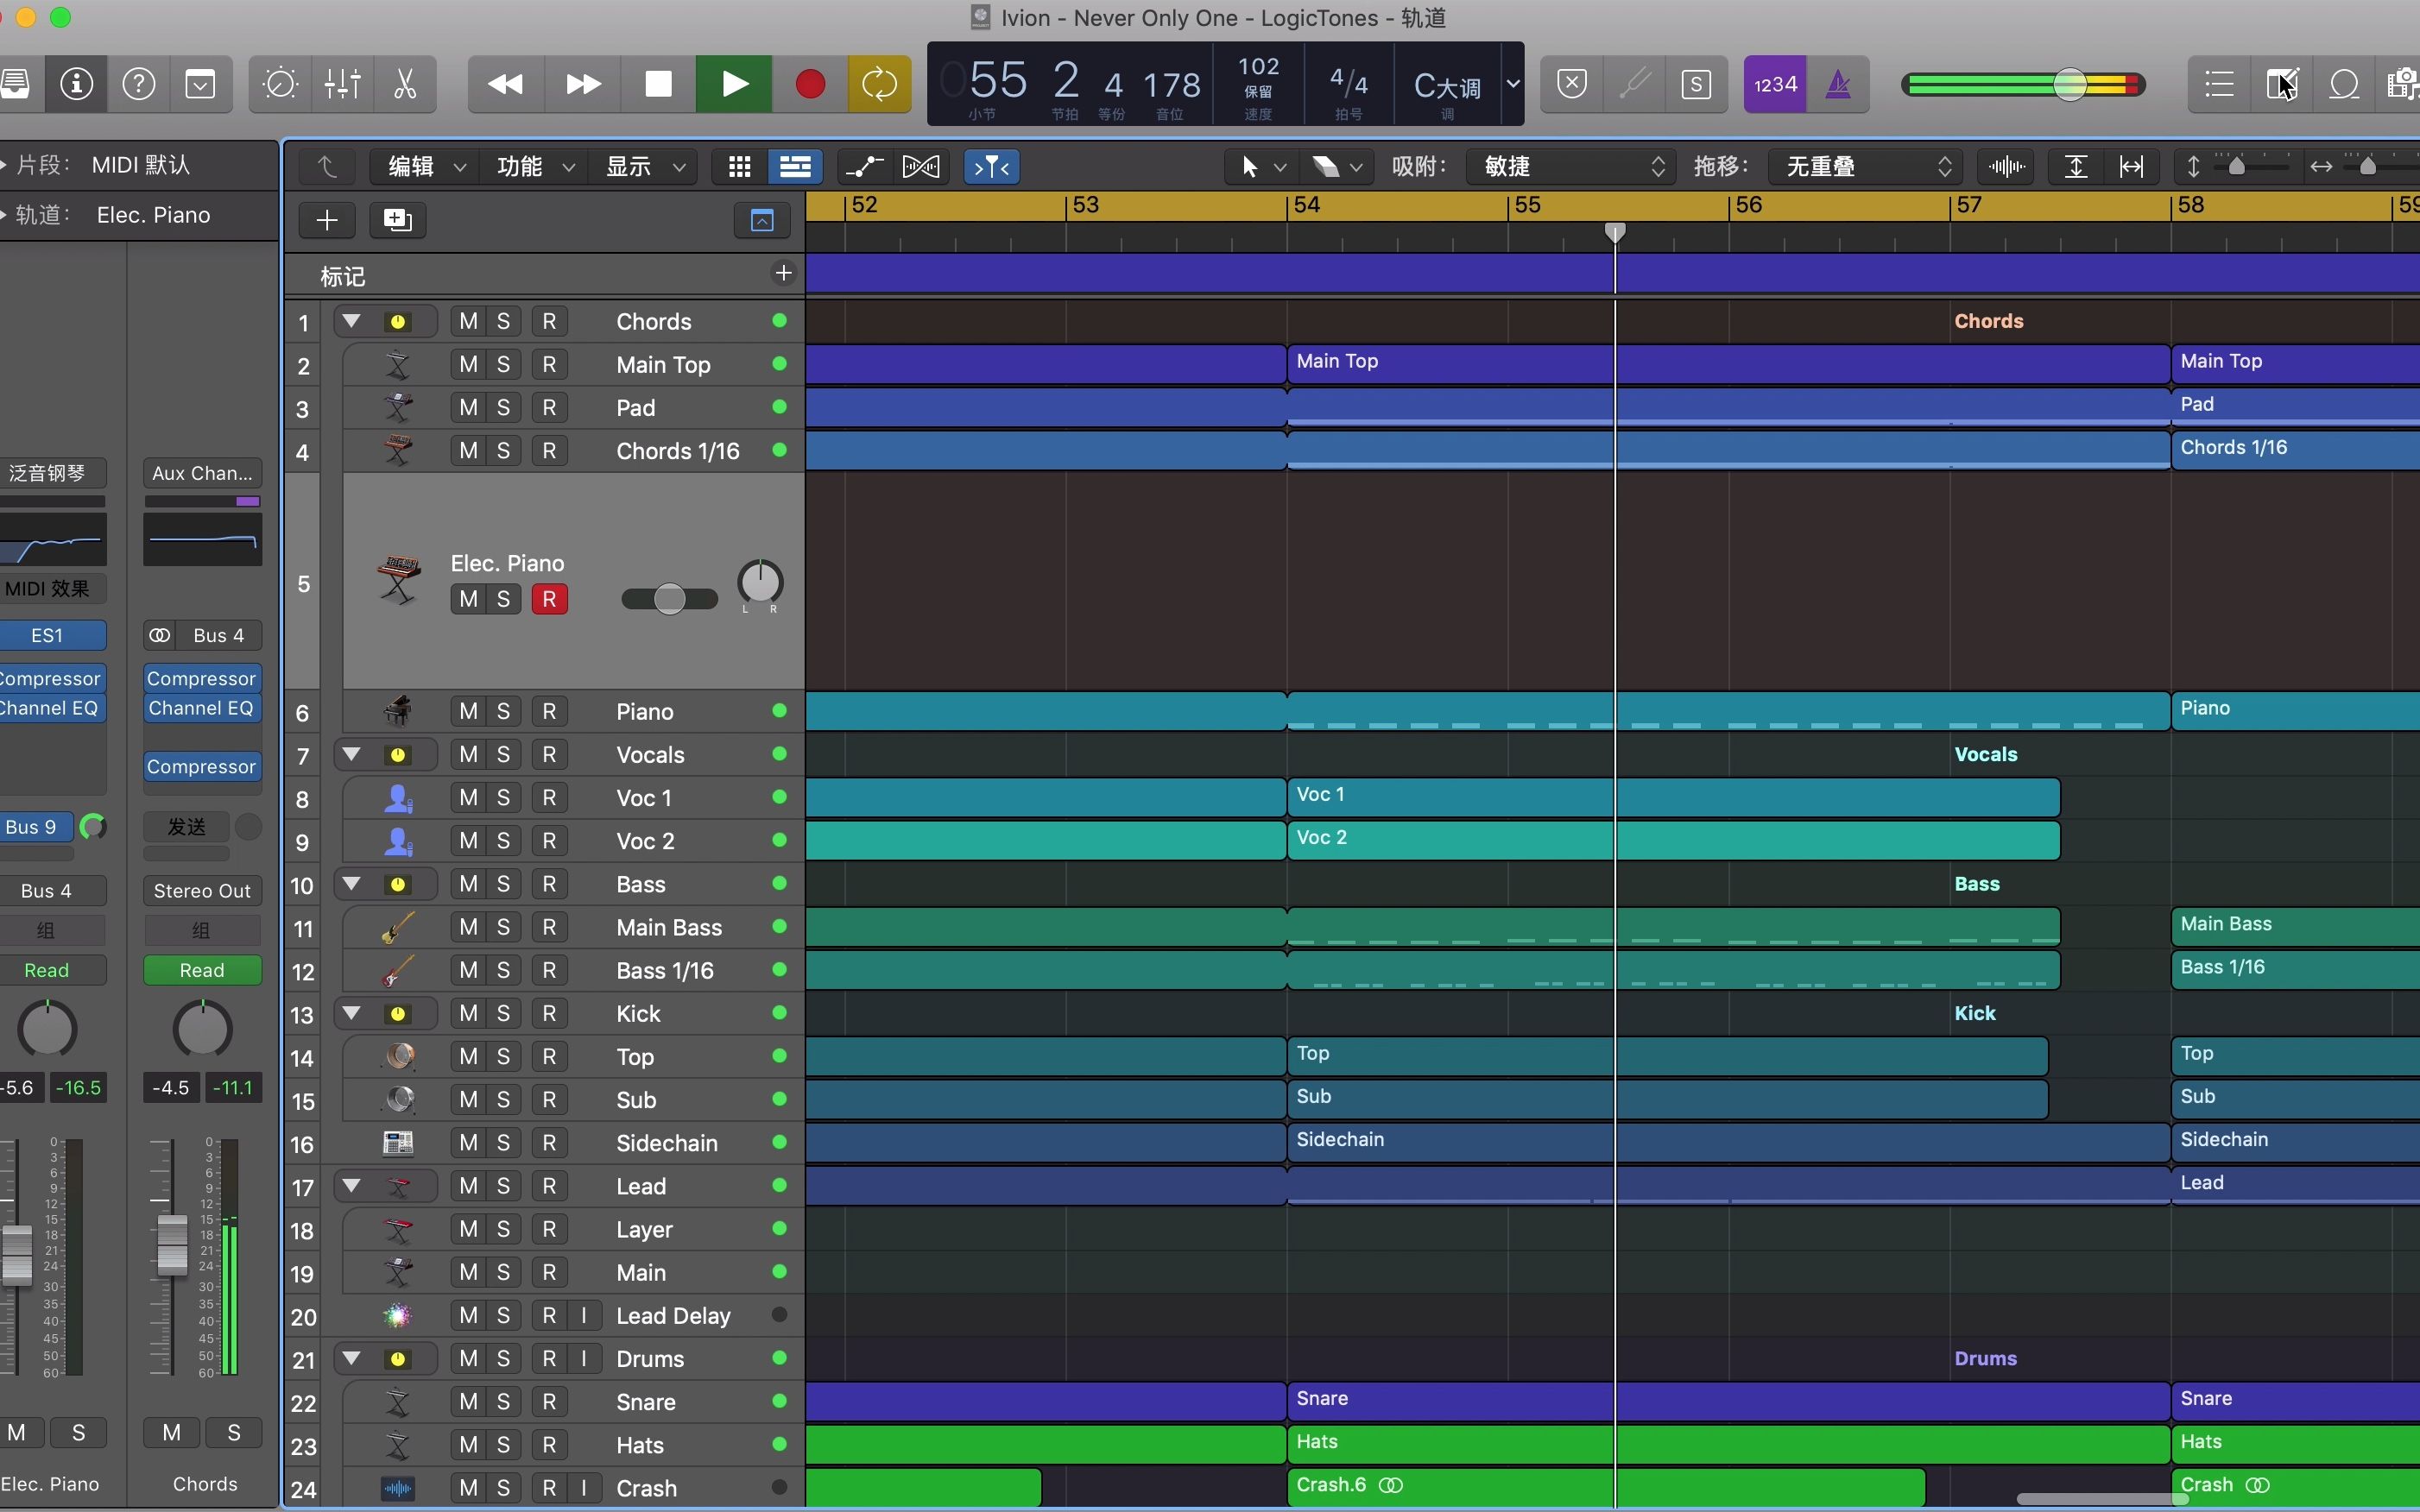Open the secondary tool menu
This screenshot has width=2420, height=1512.
[1336, 166]
